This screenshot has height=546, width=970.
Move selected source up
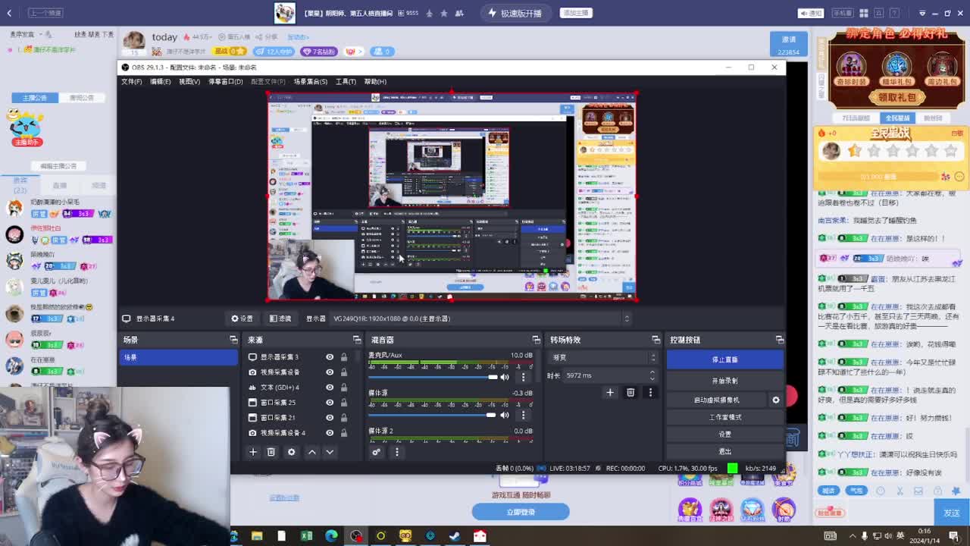pyautogui.click(x=311, y=452)
